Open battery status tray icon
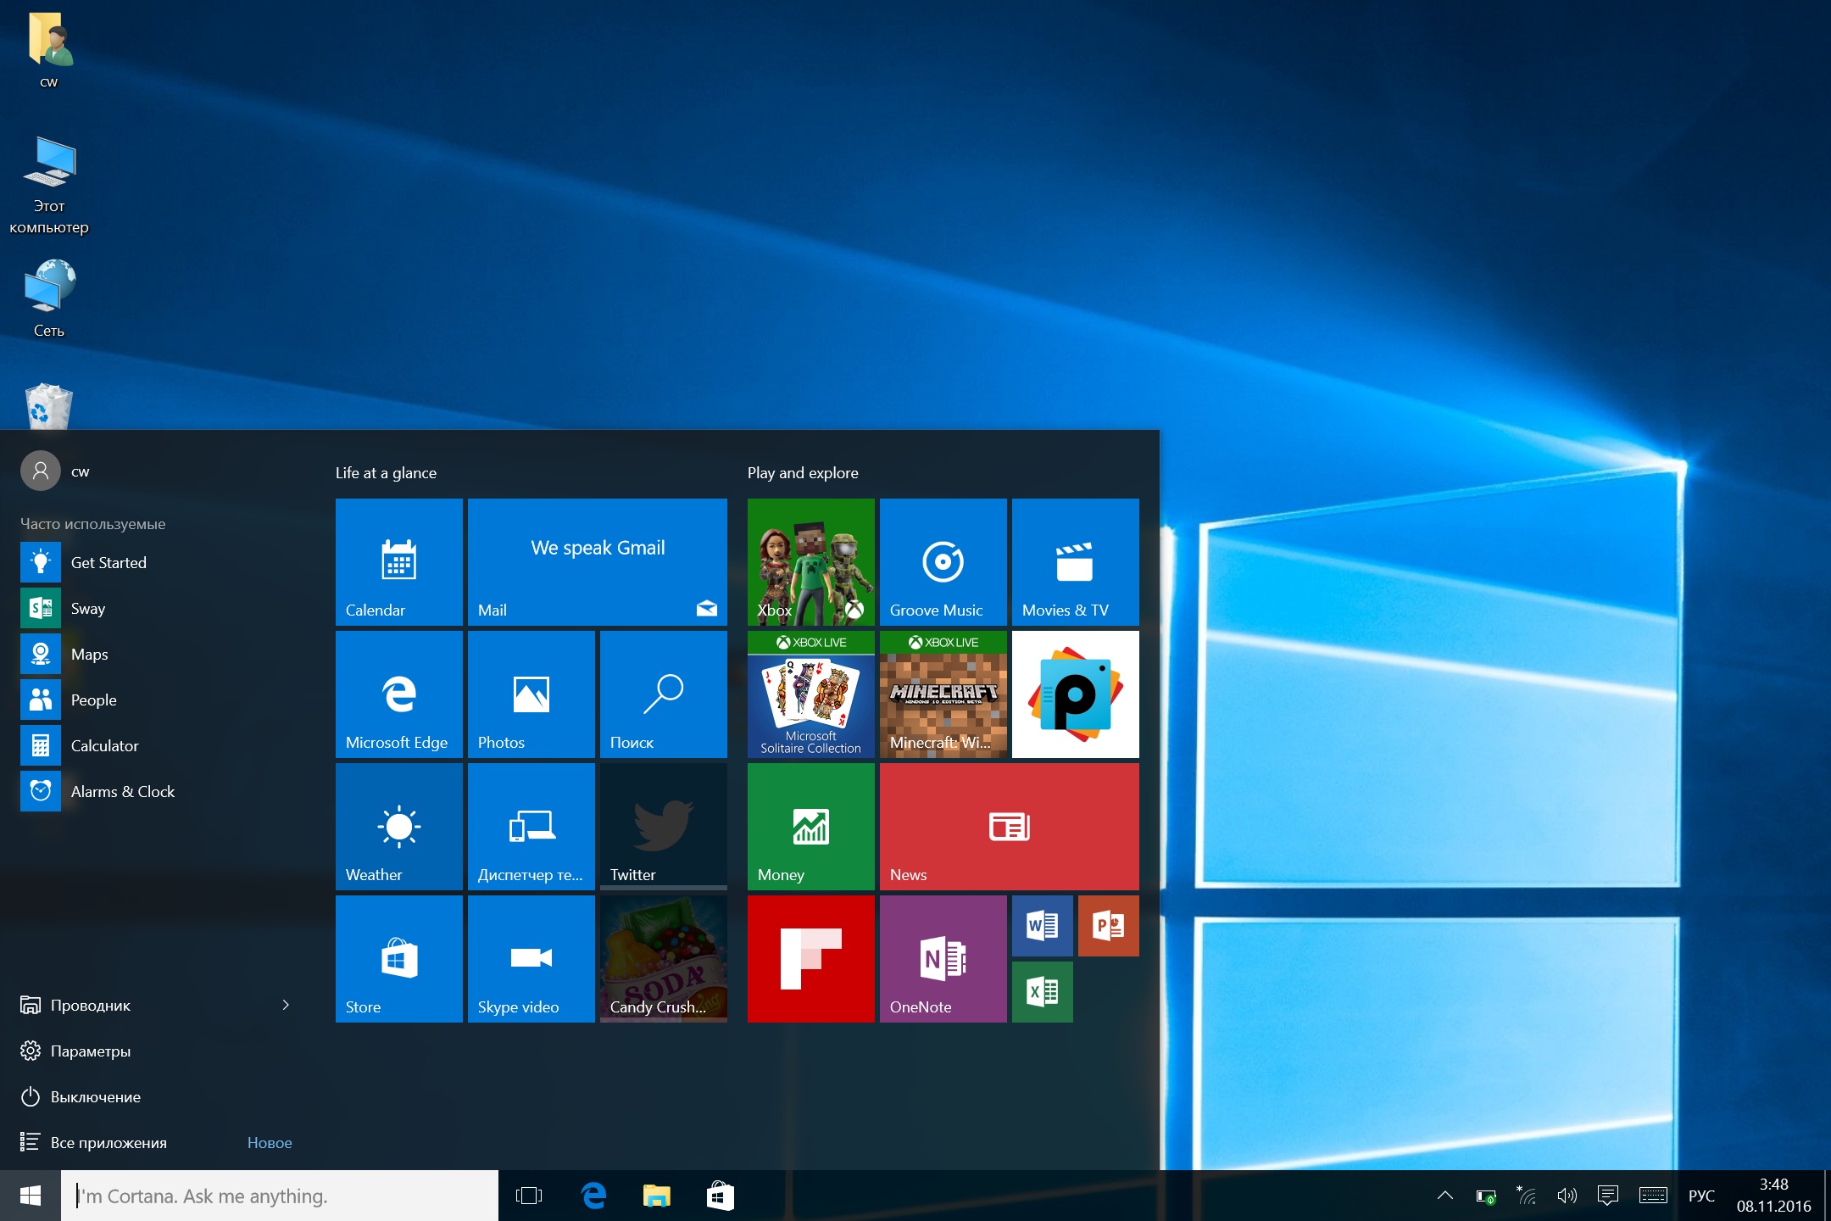1831x1221 pixels. point(1486,1196)
